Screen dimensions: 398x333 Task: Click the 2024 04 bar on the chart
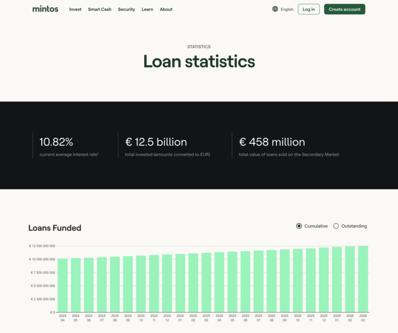coord(62,284)
